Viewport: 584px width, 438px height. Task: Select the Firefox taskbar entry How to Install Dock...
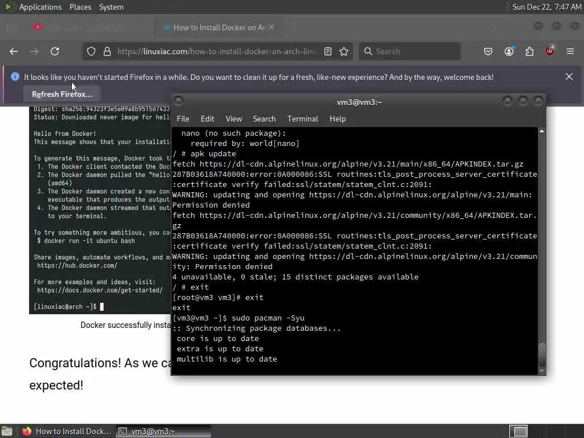click(x=67, y=431)
